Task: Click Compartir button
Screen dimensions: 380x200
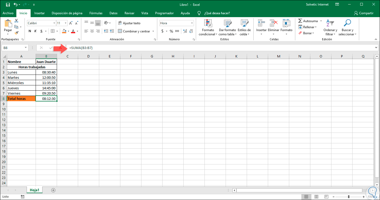Action: pos(364,13)
